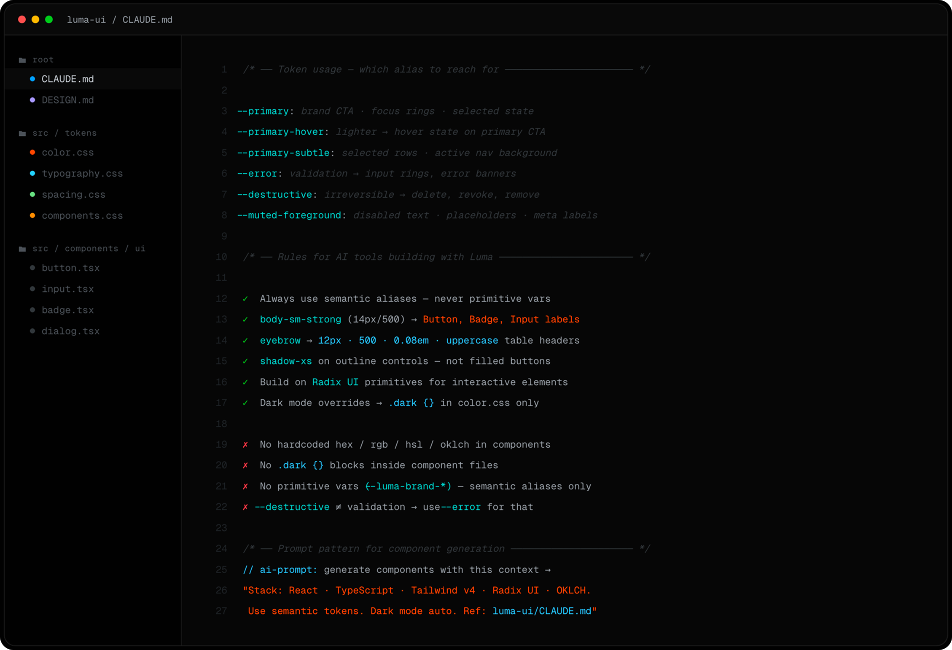
Task: Click the yellow minimize window button
Action: coord(35,19)
